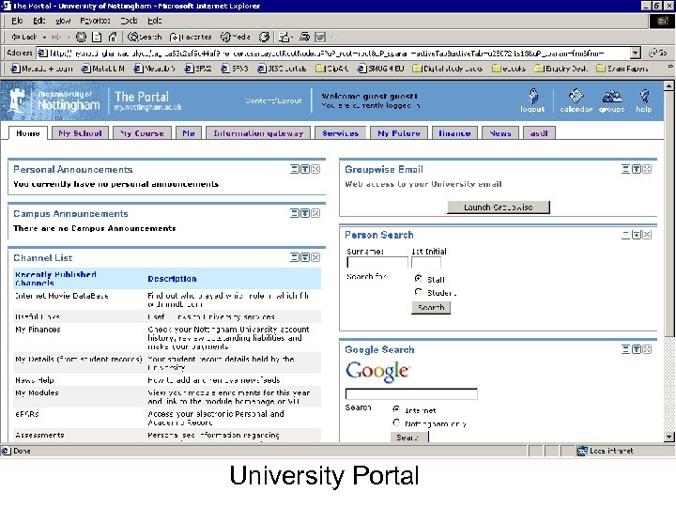
Task: Select the Internet search radio button
Action: click(x=396, y=409)
